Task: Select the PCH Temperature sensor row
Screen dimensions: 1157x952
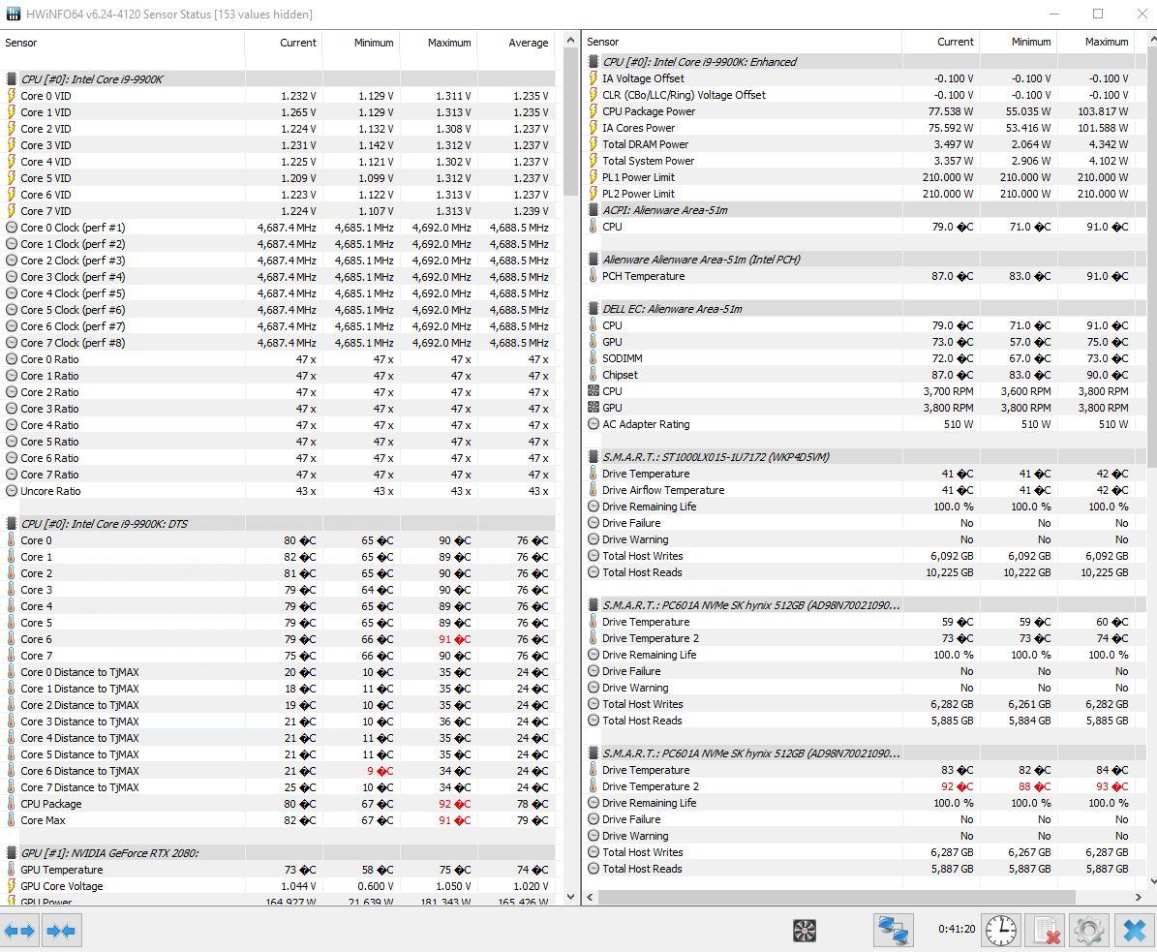Action: (643, 276)
